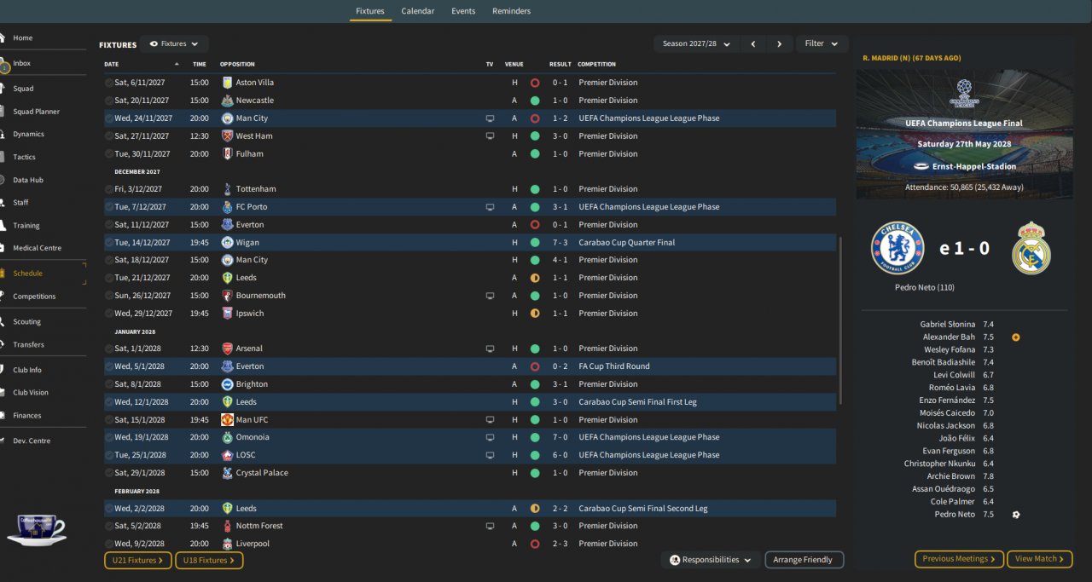Sort by the OPPOSITION column header
Screen dimensions: 1092x582
pyautogui.click(x=237, y=65)
